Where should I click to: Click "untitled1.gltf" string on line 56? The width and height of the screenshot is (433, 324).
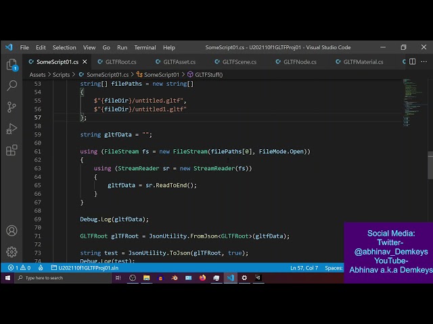pyautogui.click(x=160, y=109)
